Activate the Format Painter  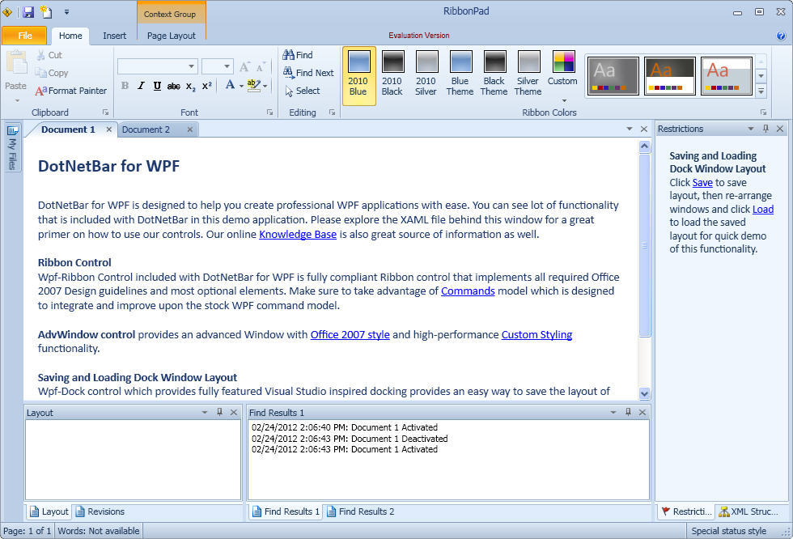[x=71, y=91]
